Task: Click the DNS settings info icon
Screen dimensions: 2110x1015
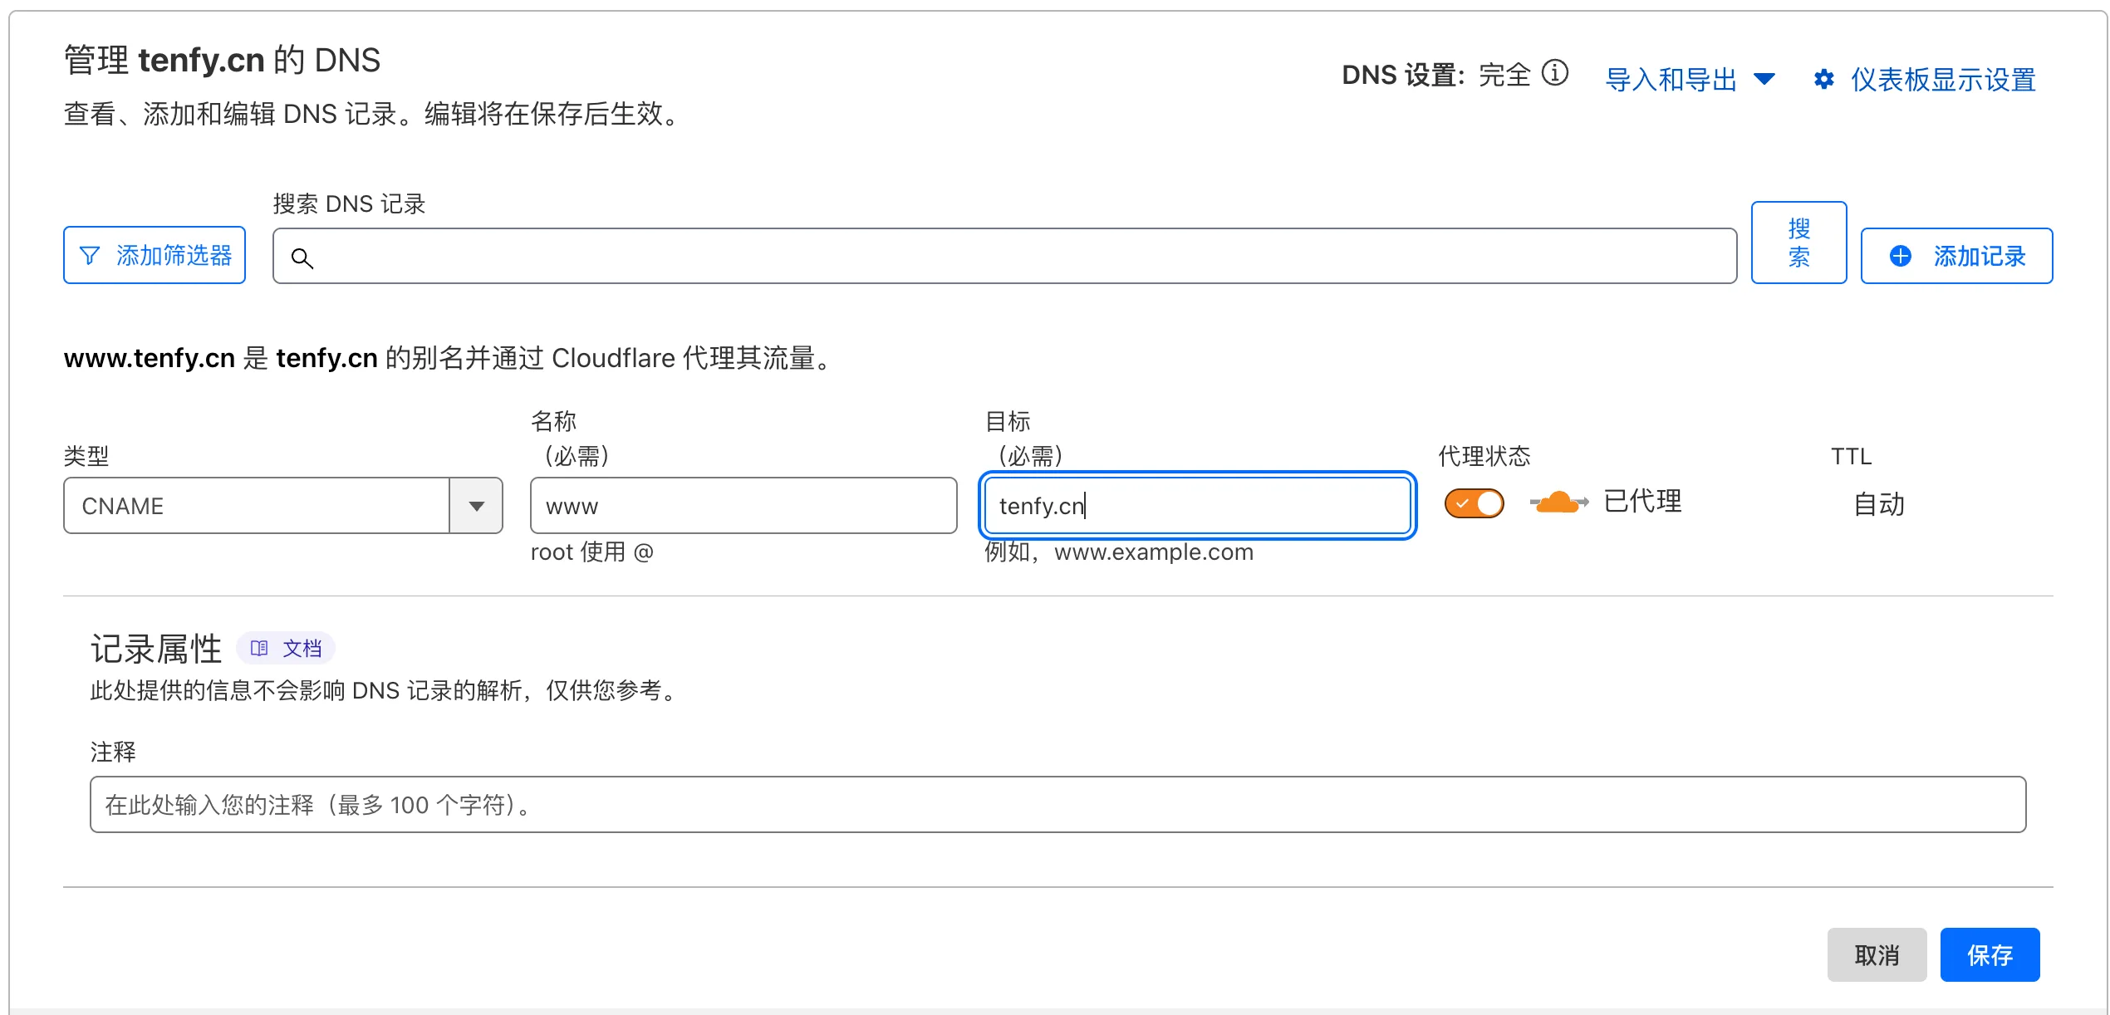Action: pyautogui.click(x=1554, y=74)
